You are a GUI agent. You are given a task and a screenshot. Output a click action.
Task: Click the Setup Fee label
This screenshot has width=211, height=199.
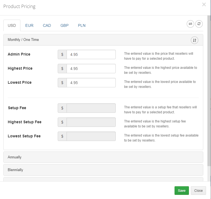point(17,108)
